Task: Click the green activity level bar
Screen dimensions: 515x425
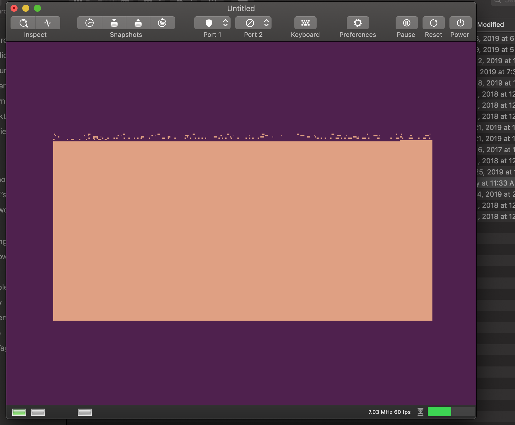Action: pyautogui.click(x=440, y=412)
